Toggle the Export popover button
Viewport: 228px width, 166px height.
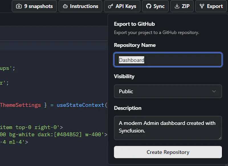pos(211,6)
